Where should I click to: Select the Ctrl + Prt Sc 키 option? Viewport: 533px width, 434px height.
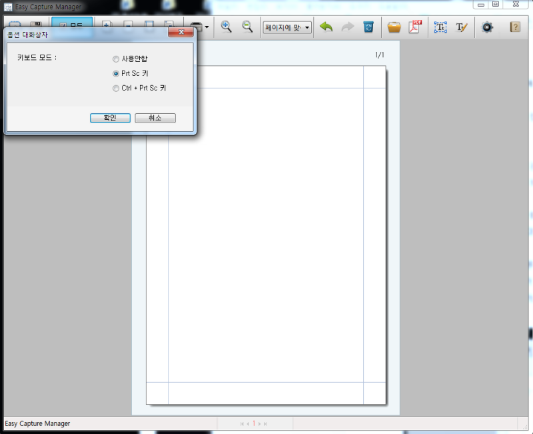[116, 88]
